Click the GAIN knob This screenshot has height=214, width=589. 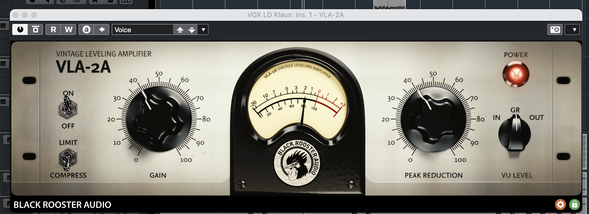[159, 119]
